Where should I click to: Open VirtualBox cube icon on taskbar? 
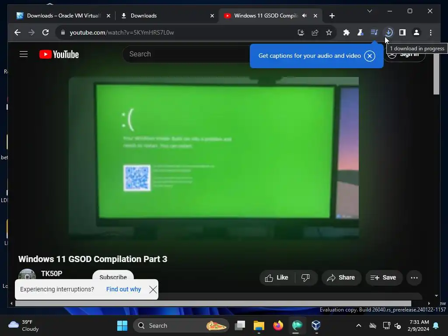[316, 325]
